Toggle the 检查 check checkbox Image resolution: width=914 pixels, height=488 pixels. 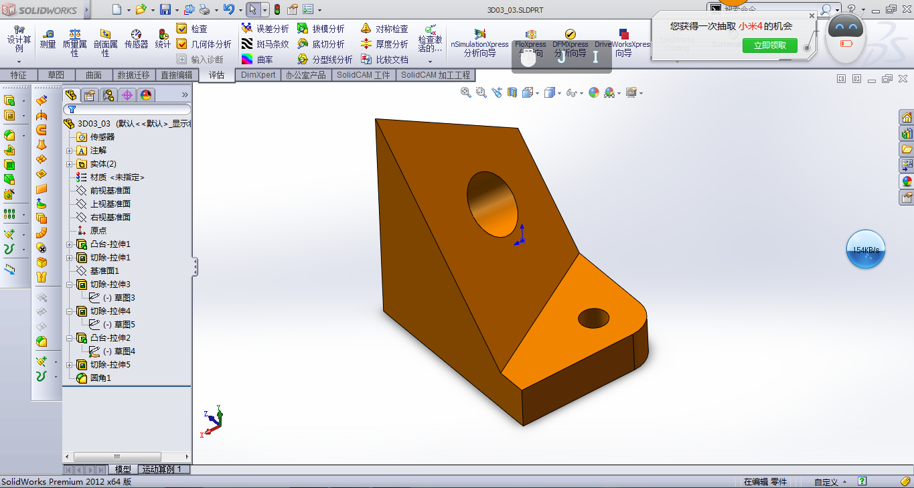point(181,28)
